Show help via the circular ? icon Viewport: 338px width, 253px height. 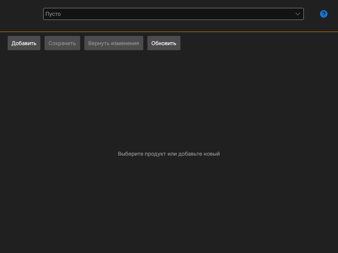pyautogui.click(x=324, y=14)
